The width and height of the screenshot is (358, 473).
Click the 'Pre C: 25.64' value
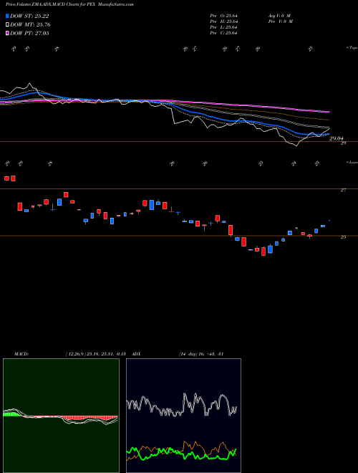point(224,33)
